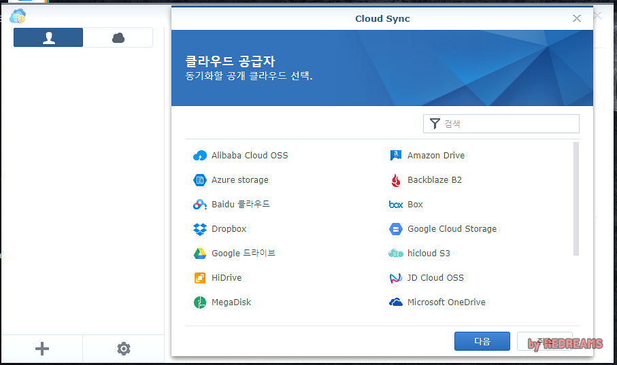Click the 다음 button
This screenshot has height=365, width=617.
482,341
